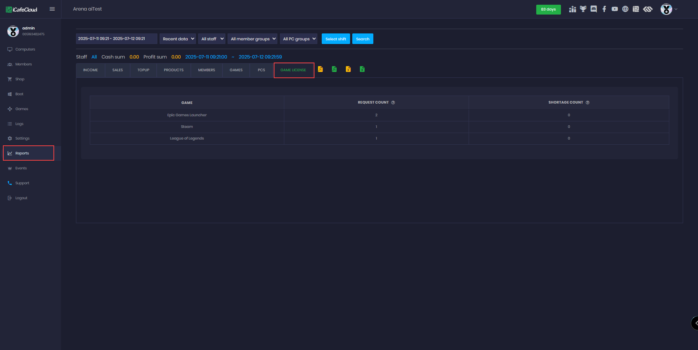The width and height of the screenshot is (698, 350).
Task: Click the YouTube icon in header
Action: tap(615, 9)
